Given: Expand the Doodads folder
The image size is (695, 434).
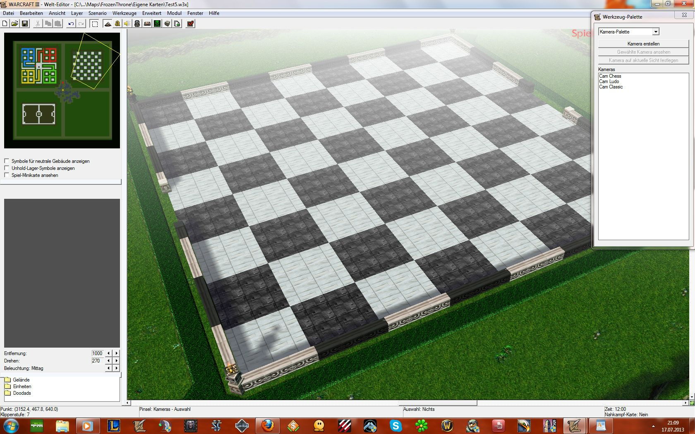Looking at the screenshot, I should tap(18, 393).
